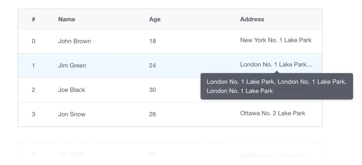This screenshot has height=165, width=362.
Task: Select the Joe Black name cell
Action: [x=72, y=90]
